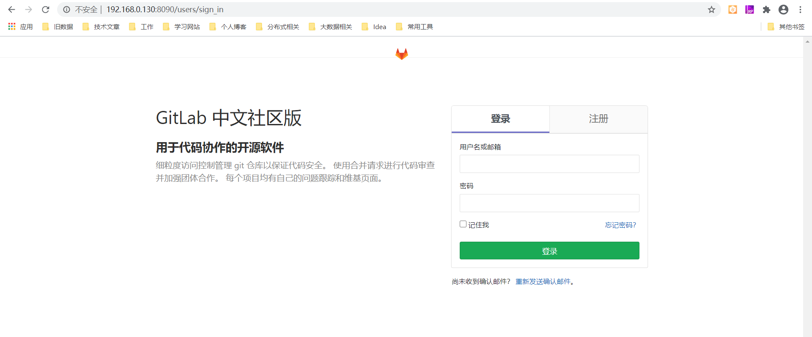This screenshot has height=337, width=812.
Task: Open the purple RP extension icon
Action: (749, 9)
